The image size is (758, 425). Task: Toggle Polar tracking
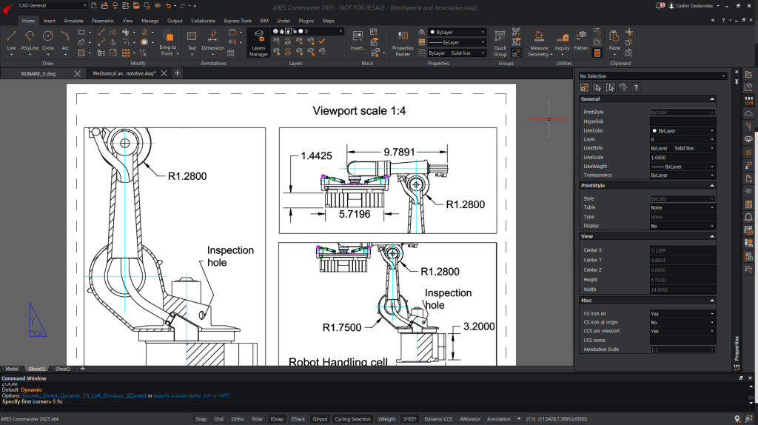pos(257,419)
